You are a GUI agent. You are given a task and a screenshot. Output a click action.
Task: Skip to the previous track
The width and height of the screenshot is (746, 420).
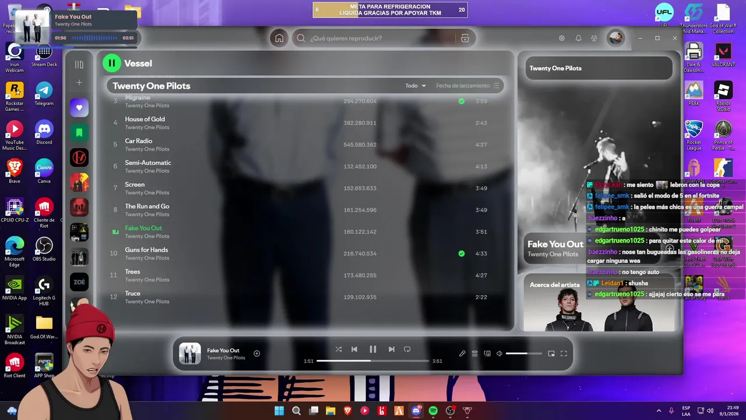(354, 349)
